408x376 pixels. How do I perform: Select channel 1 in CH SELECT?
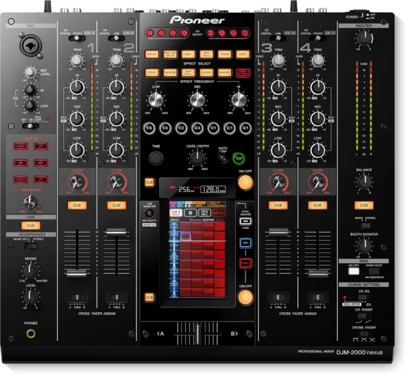click(150, 33)
